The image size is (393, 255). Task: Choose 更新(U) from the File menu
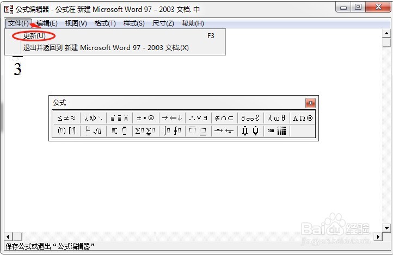(x=115, y=36)
